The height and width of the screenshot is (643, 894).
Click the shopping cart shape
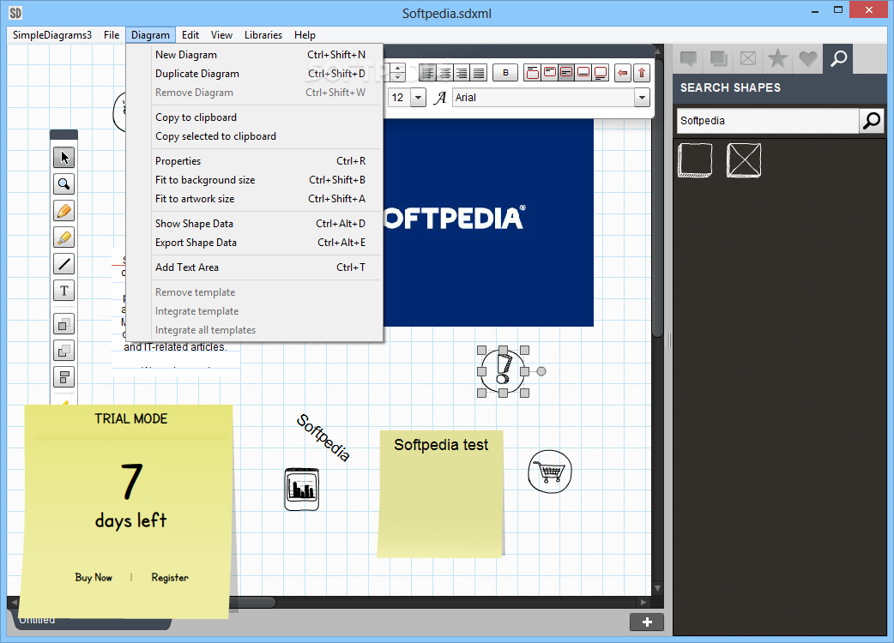tap(550, 472)
